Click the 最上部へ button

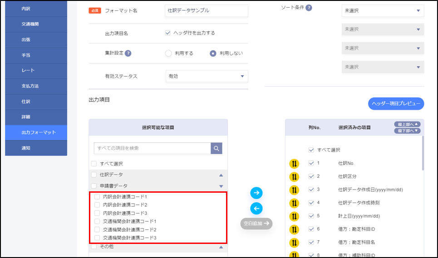408,124
